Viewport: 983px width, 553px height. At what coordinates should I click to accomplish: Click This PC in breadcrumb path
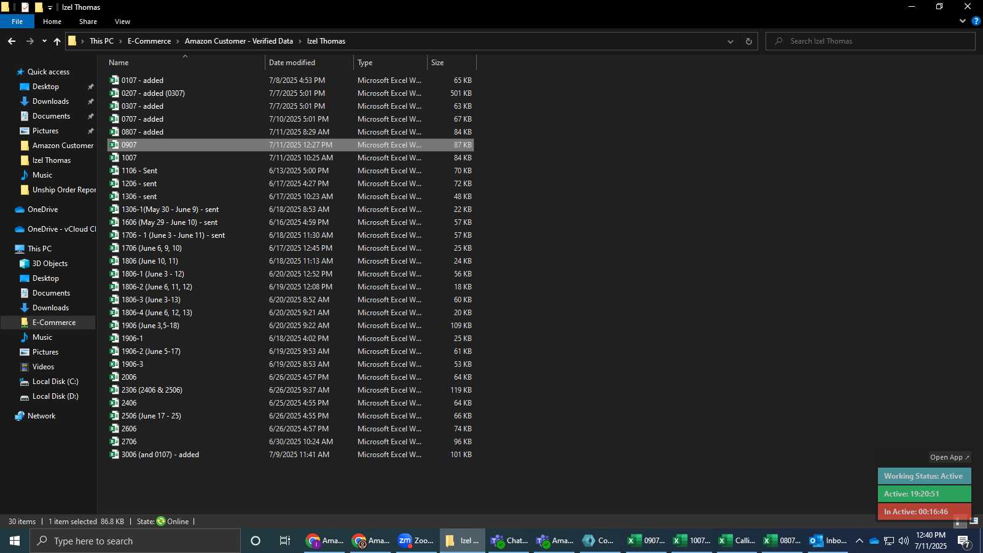pyautogui.click(x=101, y=41)
